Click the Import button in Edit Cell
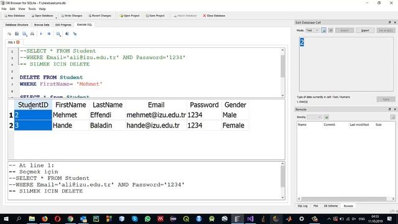398x224 pixels. (x=345, y=30)
